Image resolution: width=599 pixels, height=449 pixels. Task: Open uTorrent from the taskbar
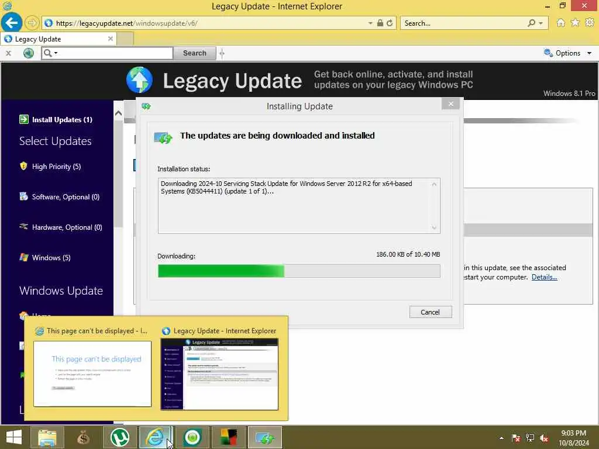tap(119, 437)
